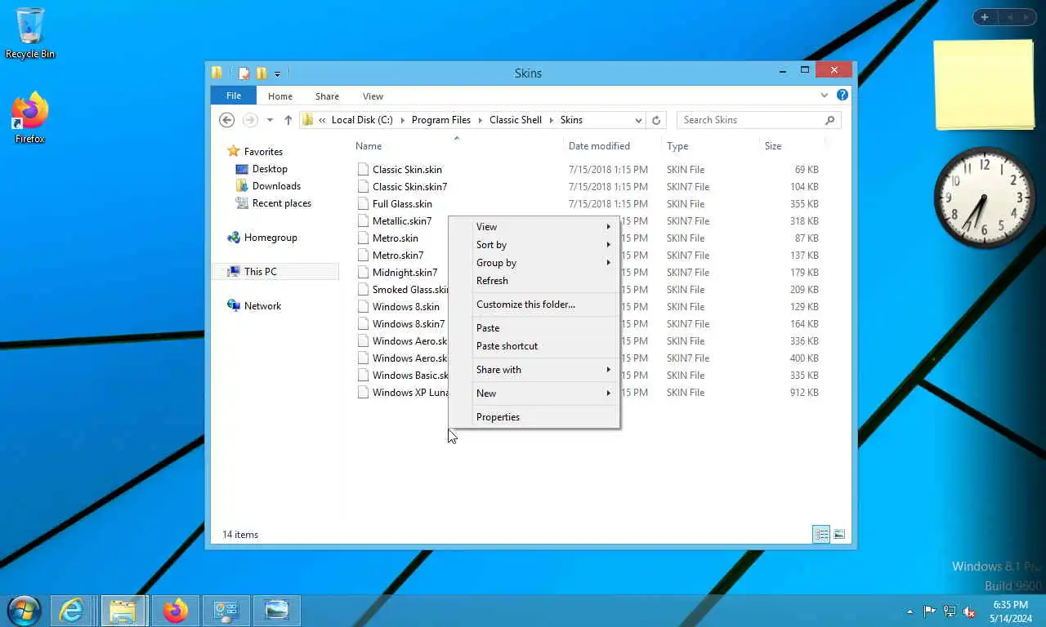Expand the ribbon with the chevron
1046x627 pixels.
tap(825, 96)
